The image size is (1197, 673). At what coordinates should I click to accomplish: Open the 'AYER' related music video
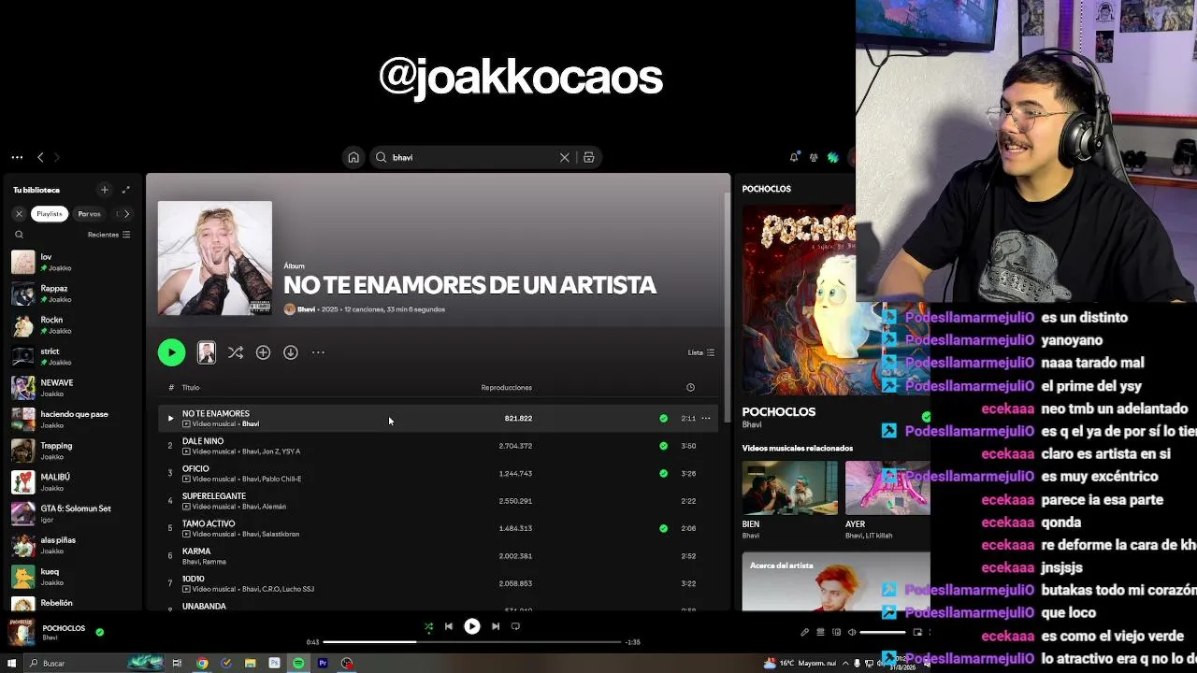[887, 488]
